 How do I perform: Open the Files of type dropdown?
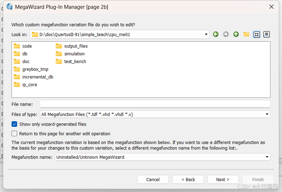tap(267, 114)
